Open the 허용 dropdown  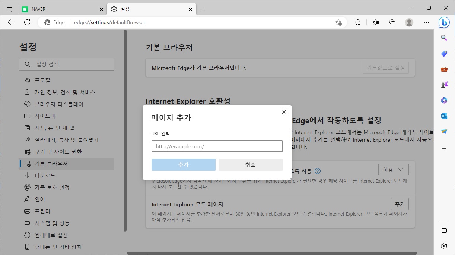(x=393, y=170)
